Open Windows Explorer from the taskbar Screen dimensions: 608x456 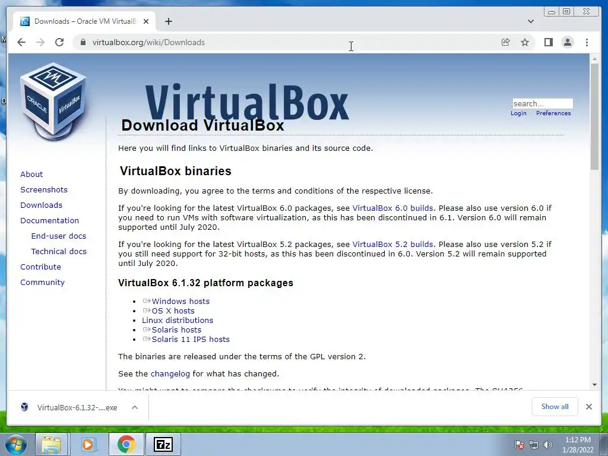tap(52, 444)
